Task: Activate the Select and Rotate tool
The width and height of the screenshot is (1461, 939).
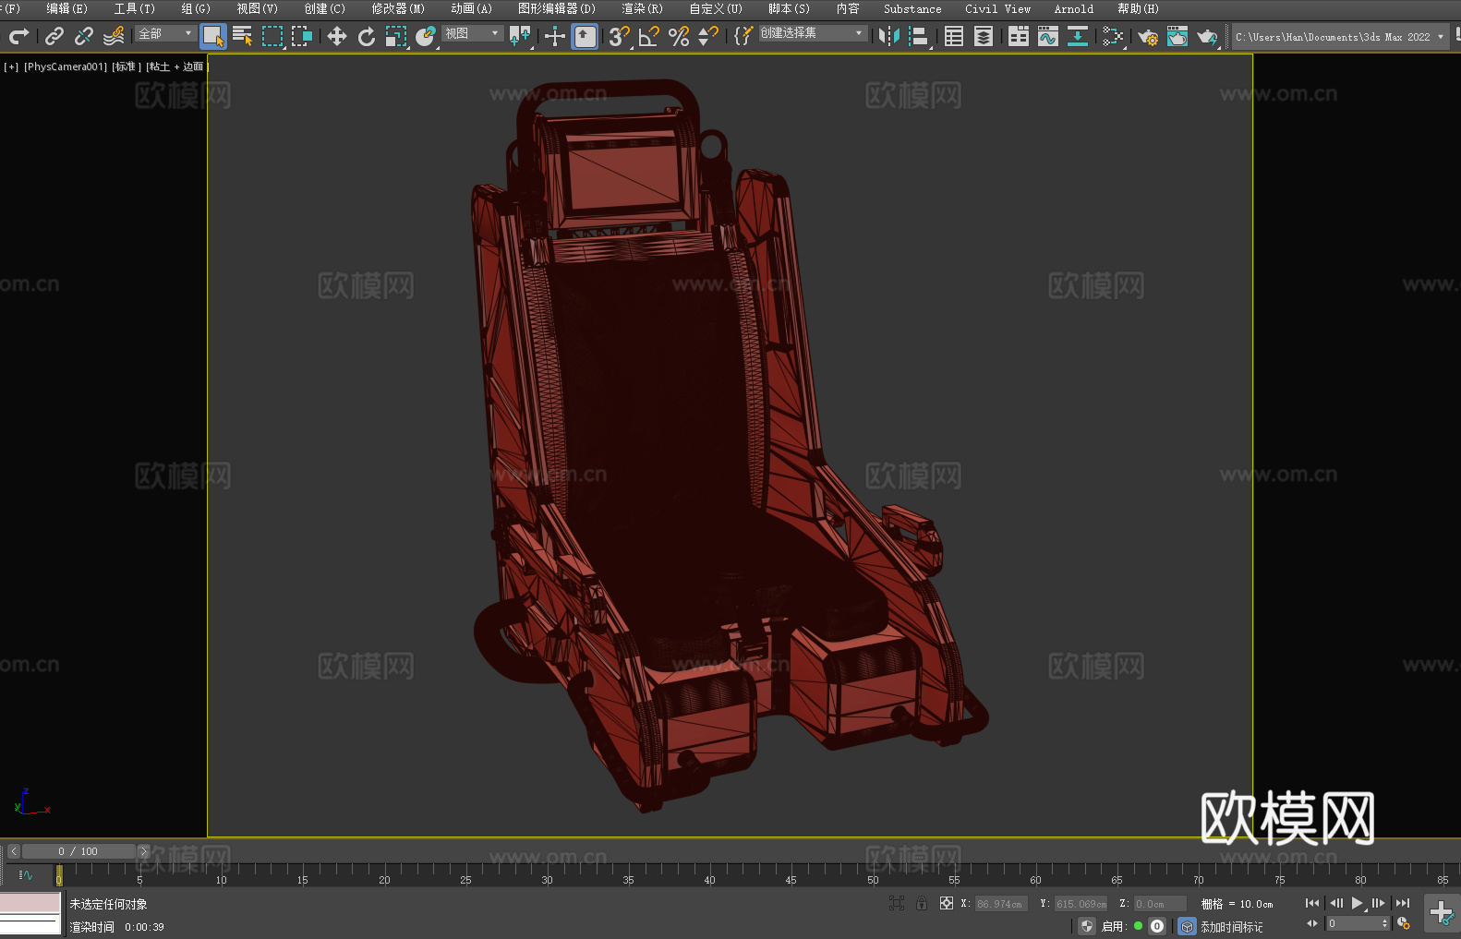Action: 367,36
